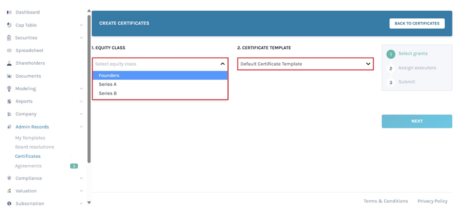
Task: Click the Securities clipboard icon
Action: pyautogui.click(x=9, y=38)
